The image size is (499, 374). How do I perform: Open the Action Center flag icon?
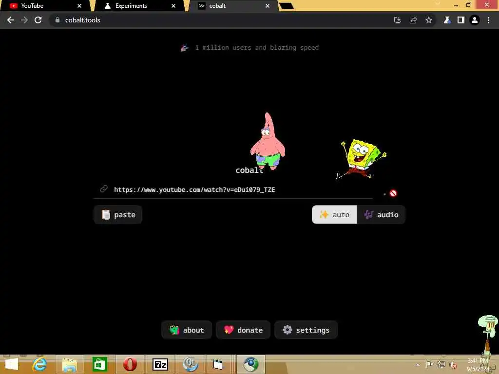[x=429, y=364]
